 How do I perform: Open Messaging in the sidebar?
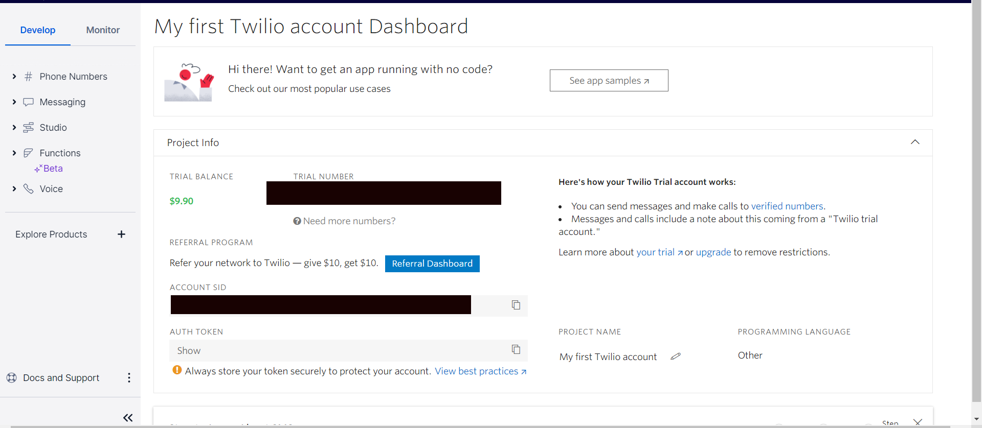tap(62, 102)
